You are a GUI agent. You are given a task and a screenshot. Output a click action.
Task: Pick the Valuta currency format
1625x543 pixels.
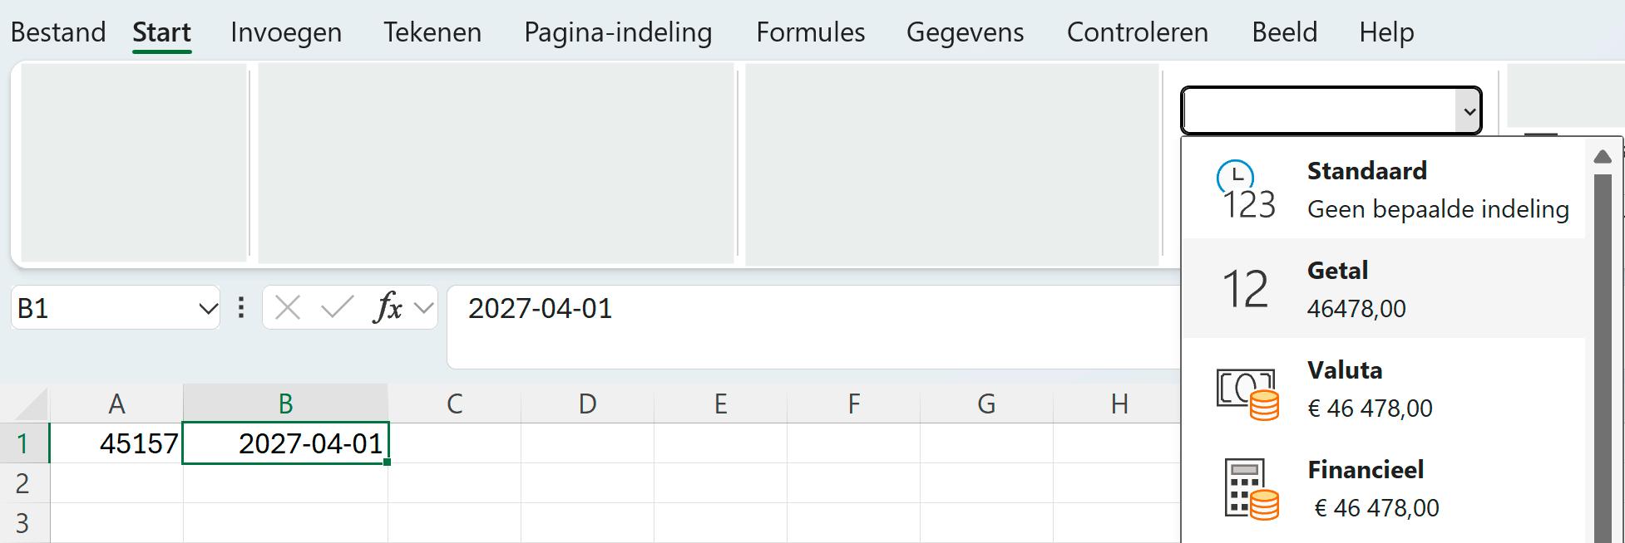coord(1384,388)
